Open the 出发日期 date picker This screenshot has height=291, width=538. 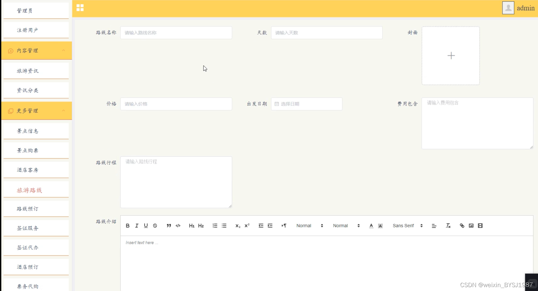point(306,104)
